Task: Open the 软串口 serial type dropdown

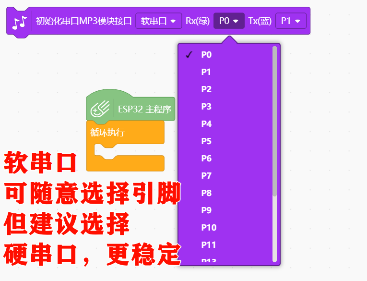Action: (x=159, y=21)
